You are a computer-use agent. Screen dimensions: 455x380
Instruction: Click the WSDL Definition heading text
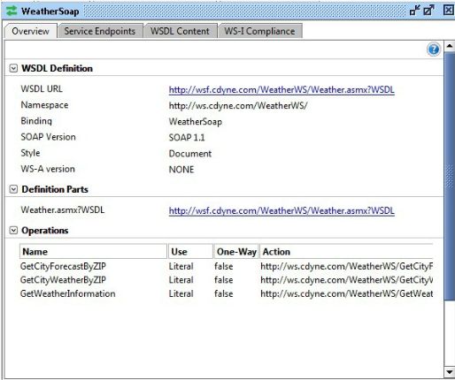tap(57, 68)
